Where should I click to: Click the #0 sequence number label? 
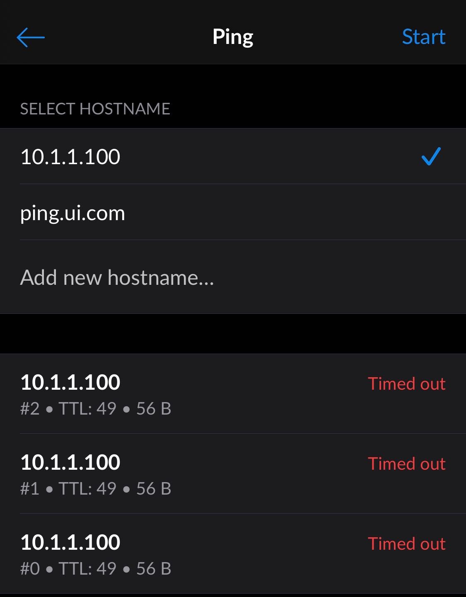pos(30,569)
